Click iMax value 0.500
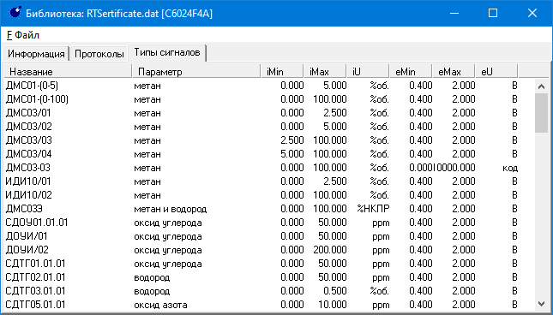 pyautogui.click(x=335, y=291)
